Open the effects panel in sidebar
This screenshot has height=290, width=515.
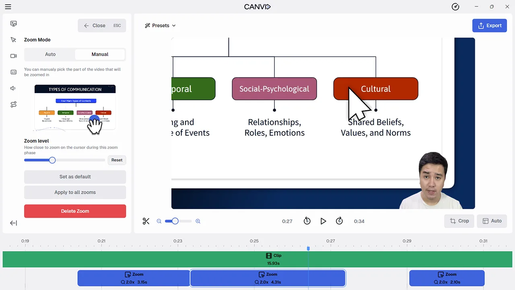(13, 104)
